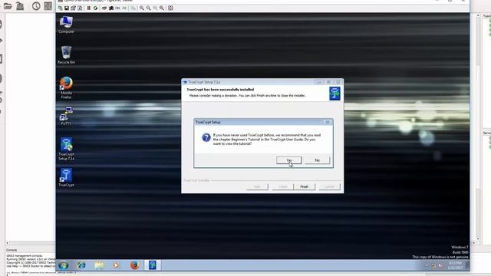
Task: Switch to the TrueCrypt Setup taskbar button
Action: pyautogui.click(x=153, y=265)
